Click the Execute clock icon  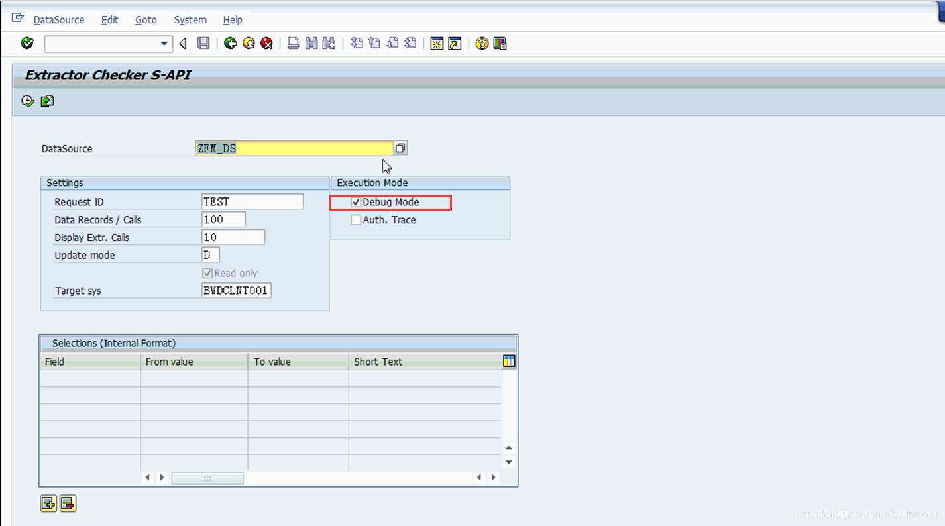pos(28,101)
